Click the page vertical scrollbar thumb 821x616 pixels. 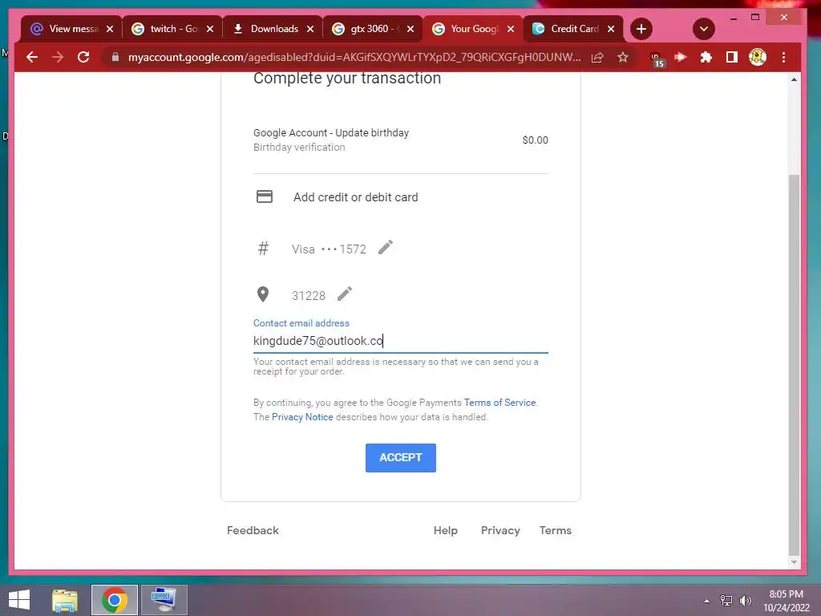(x=795, y=364)
